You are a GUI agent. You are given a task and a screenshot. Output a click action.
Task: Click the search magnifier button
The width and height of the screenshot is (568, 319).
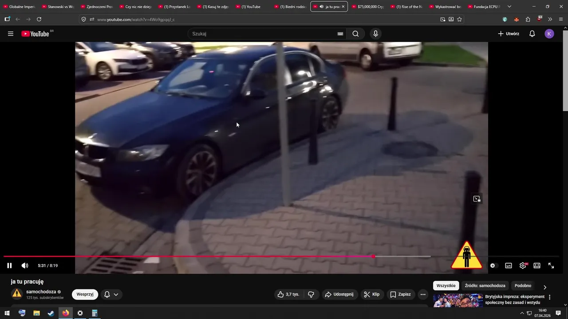point(355,34)
